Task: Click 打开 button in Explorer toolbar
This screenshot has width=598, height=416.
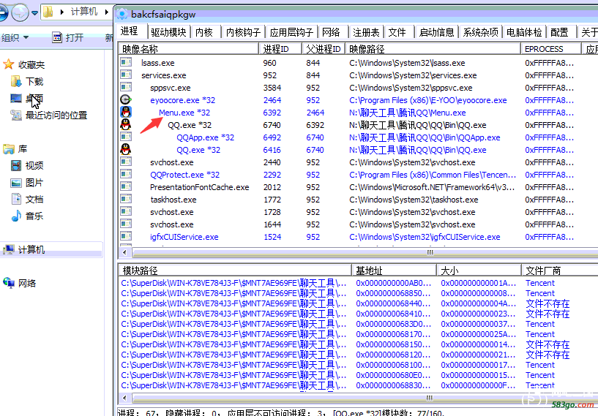Action: pos(68,37)
